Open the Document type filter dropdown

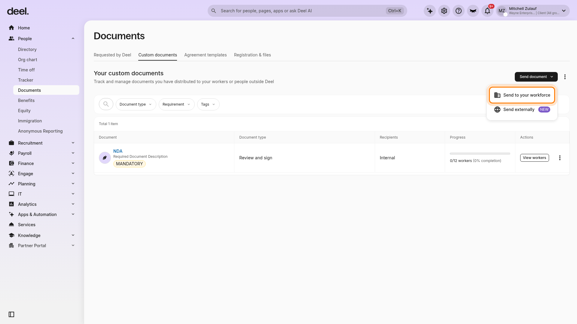tap(136, 104)
